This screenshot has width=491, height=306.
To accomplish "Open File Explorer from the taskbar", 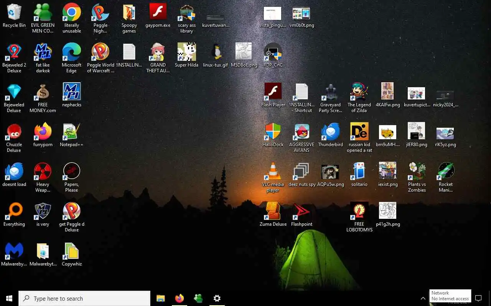I will (x=161, y=298).
